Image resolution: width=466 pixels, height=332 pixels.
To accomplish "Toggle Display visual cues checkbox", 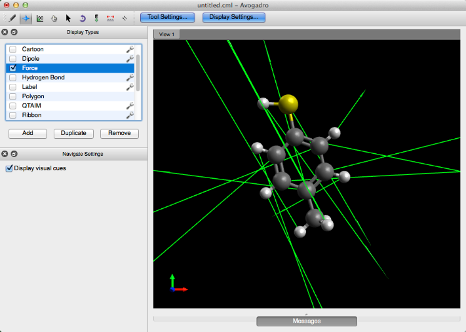I will (9, 168).
